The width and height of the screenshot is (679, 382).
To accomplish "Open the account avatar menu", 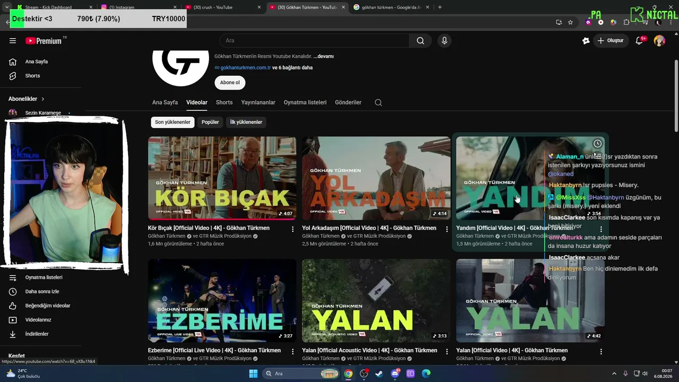I will tap(659, 41).
